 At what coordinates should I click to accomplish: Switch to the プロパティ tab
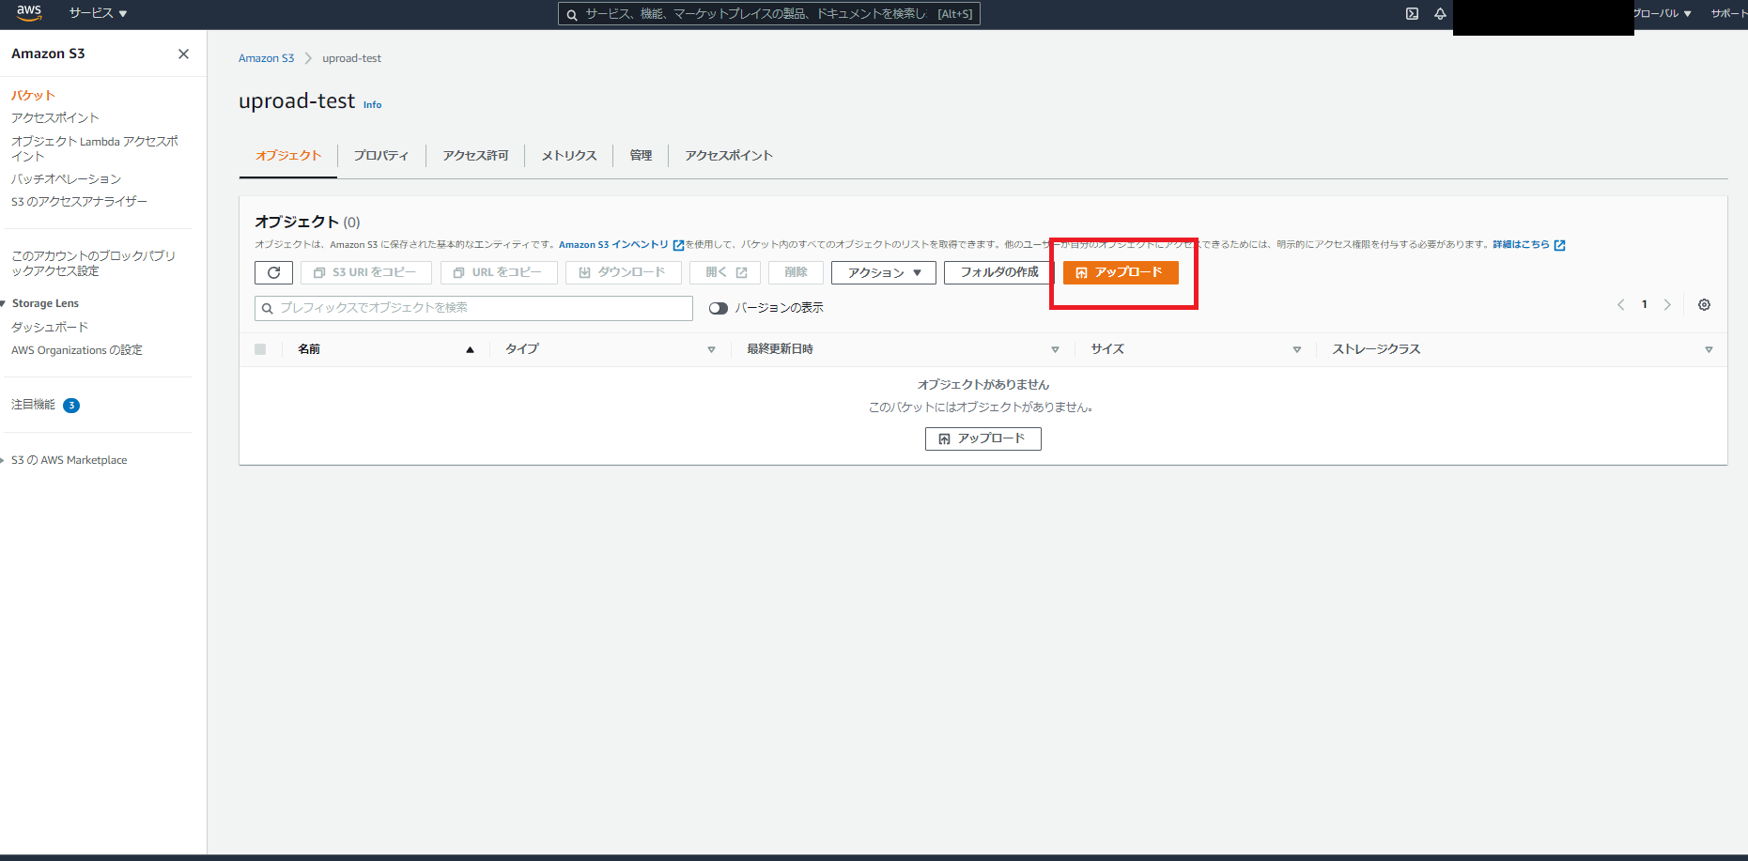pos(381,156)
